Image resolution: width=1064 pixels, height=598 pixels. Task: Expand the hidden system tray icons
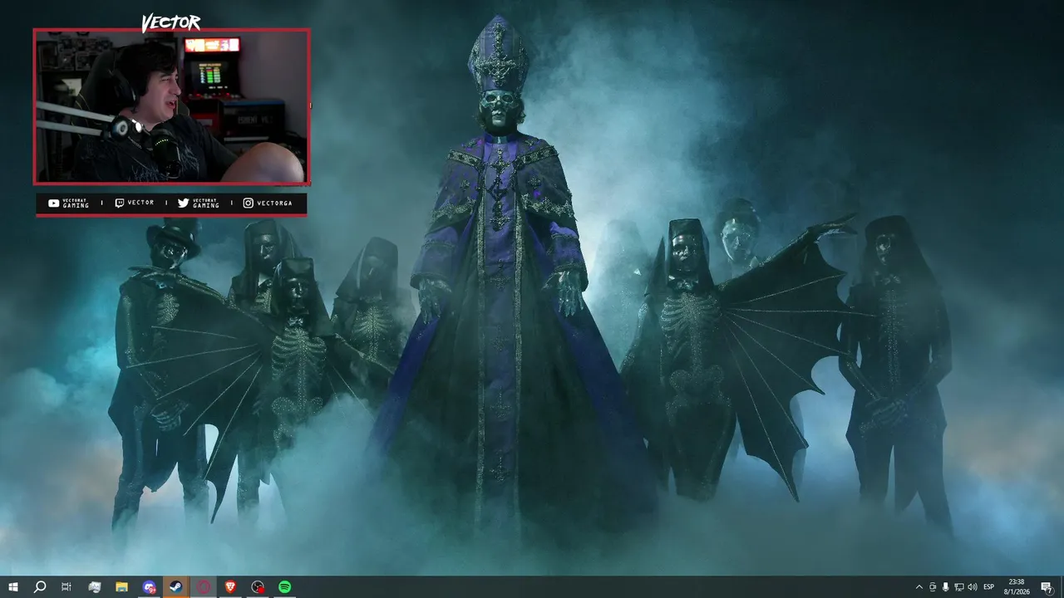(x=919, y=586)
